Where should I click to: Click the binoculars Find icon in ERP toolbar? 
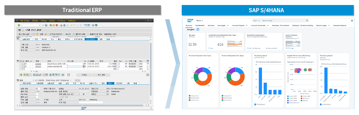[64, 25]
